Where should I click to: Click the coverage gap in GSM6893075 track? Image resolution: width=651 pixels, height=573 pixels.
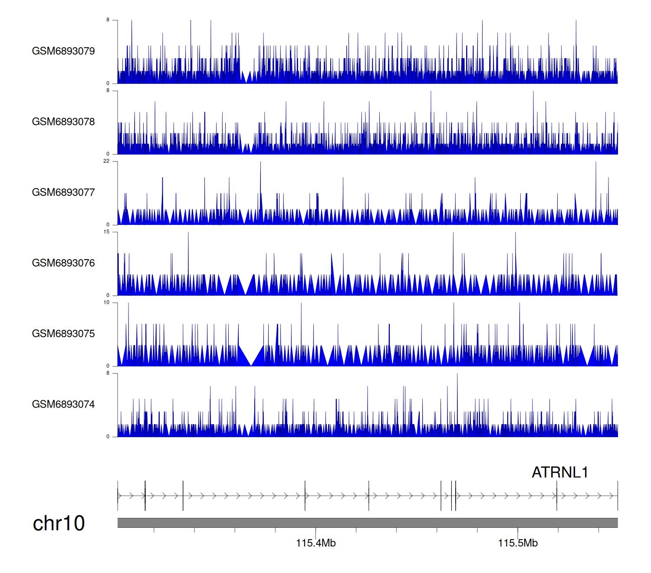(251, 358)
